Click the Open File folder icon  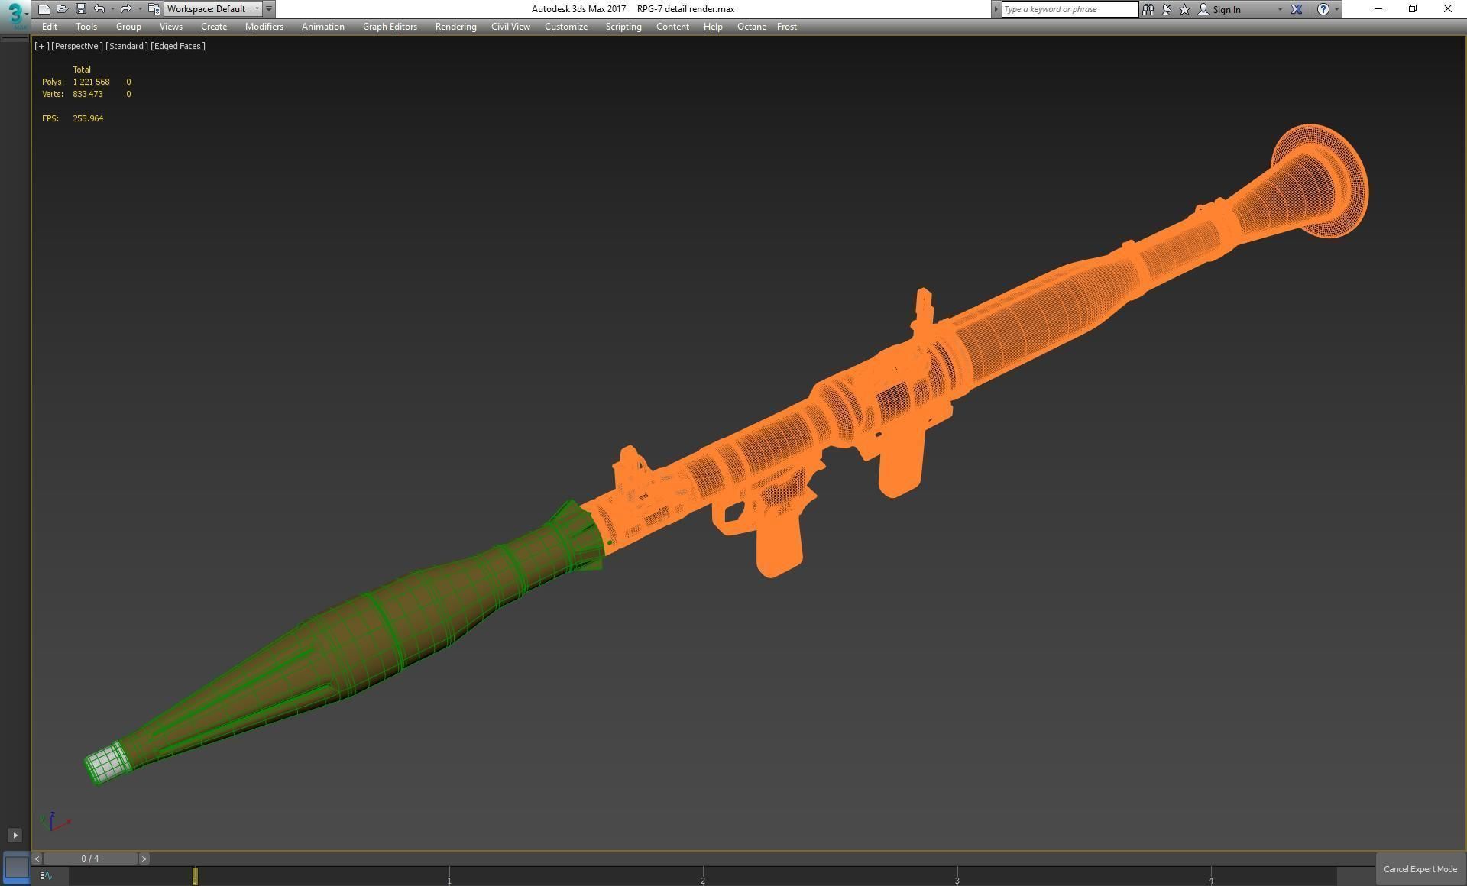pos(62,9)
